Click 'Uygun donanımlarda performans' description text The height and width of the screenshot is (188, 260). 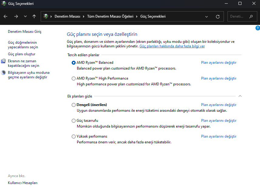tap(152, 111)
